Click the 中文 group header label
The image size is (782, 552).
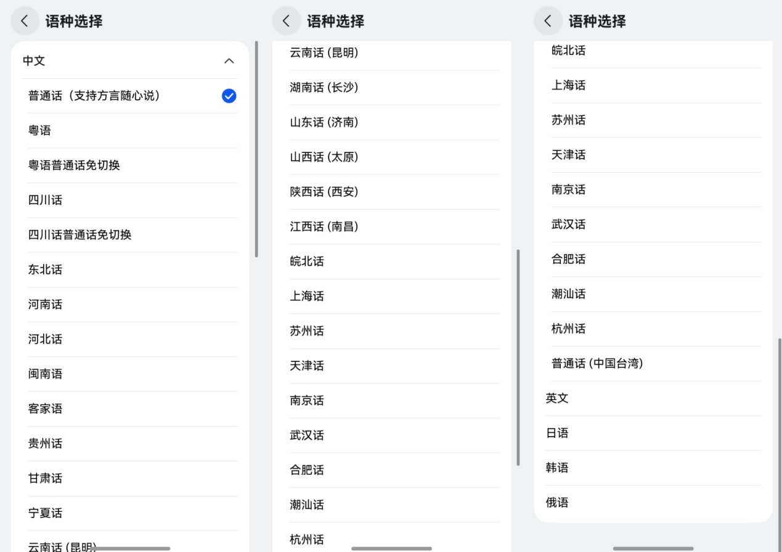pyautogui.click(x=34, y=61)
